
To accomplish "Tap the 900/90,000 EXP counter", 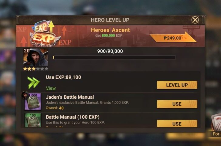I will pos(110,51).
